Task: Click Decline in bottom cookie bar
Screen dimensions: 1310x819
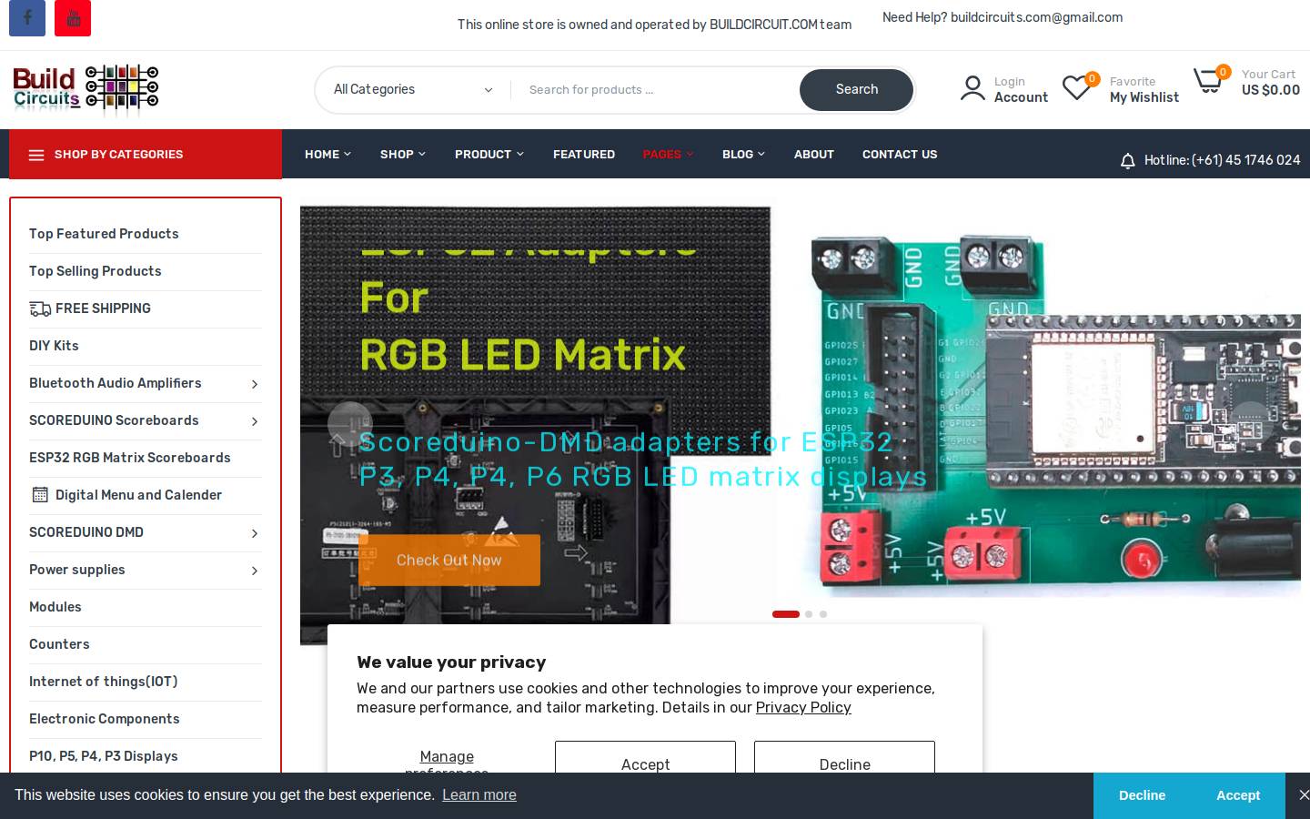Action: (x=1143, y=795)
